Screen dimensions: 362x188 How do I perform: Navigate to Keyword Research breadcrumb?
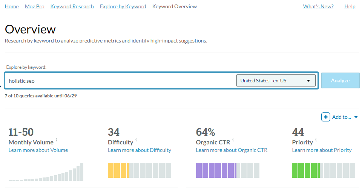tap(72, 6)
